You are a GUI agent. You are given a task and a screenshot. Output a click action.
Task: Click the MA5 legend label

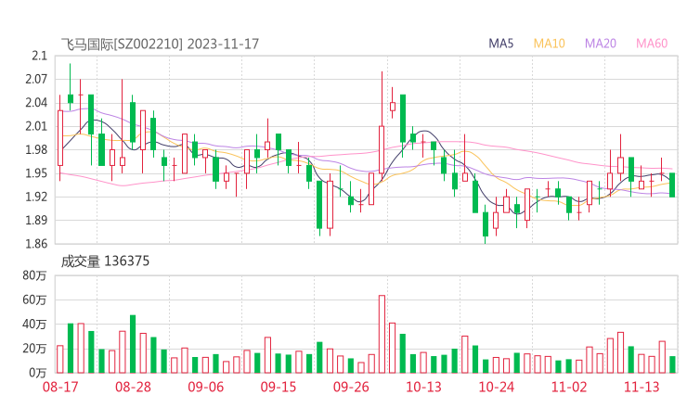tap(500, 44)
